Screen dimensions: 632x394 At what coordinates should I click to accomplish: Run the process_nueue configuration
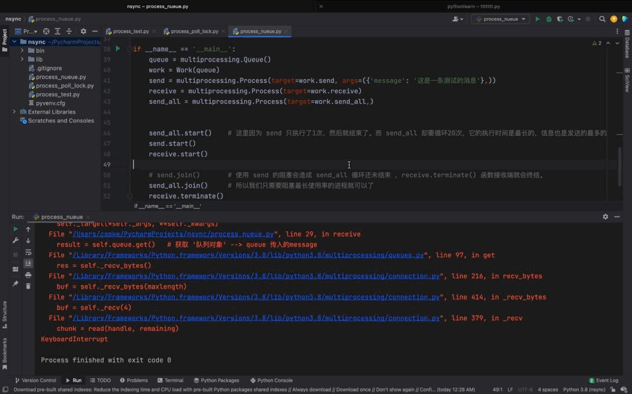(x=537, y=18)
